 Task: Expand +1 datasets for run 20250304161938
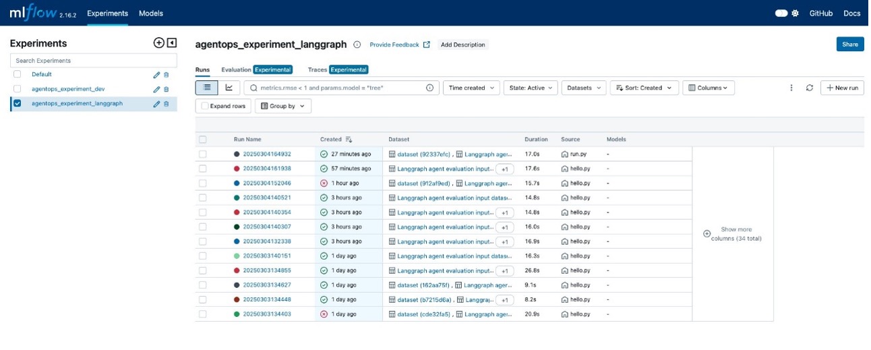[504, 169]
